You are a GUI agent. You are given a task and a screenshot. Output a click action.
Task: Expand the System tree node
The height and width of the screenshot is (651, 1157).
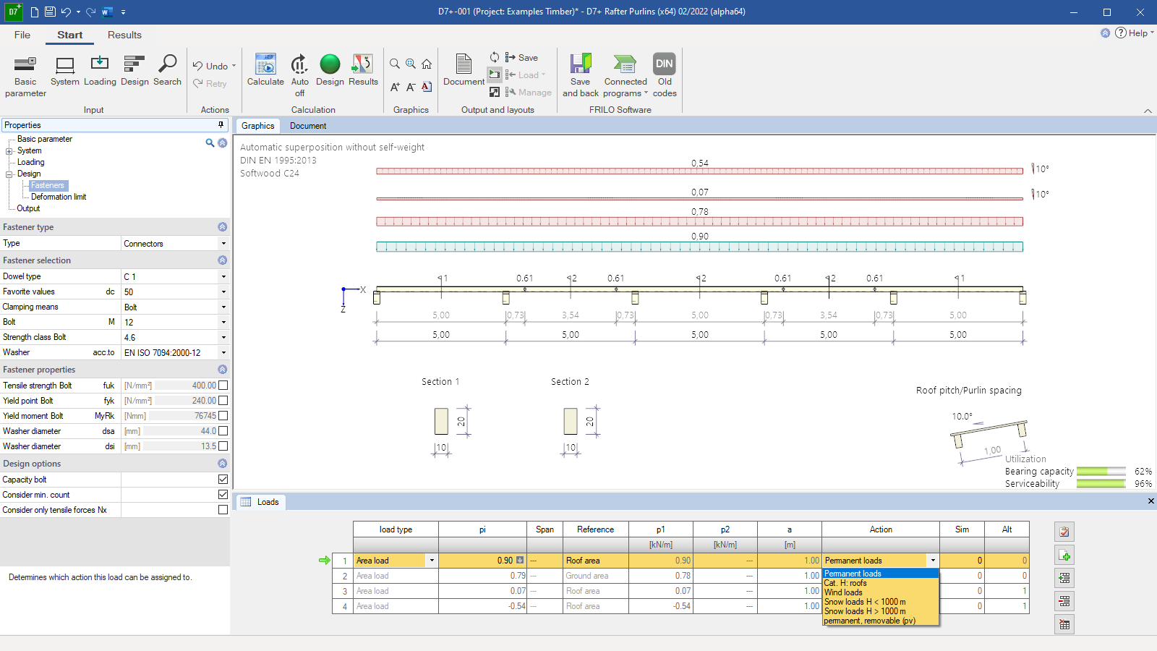coord(9,151)
